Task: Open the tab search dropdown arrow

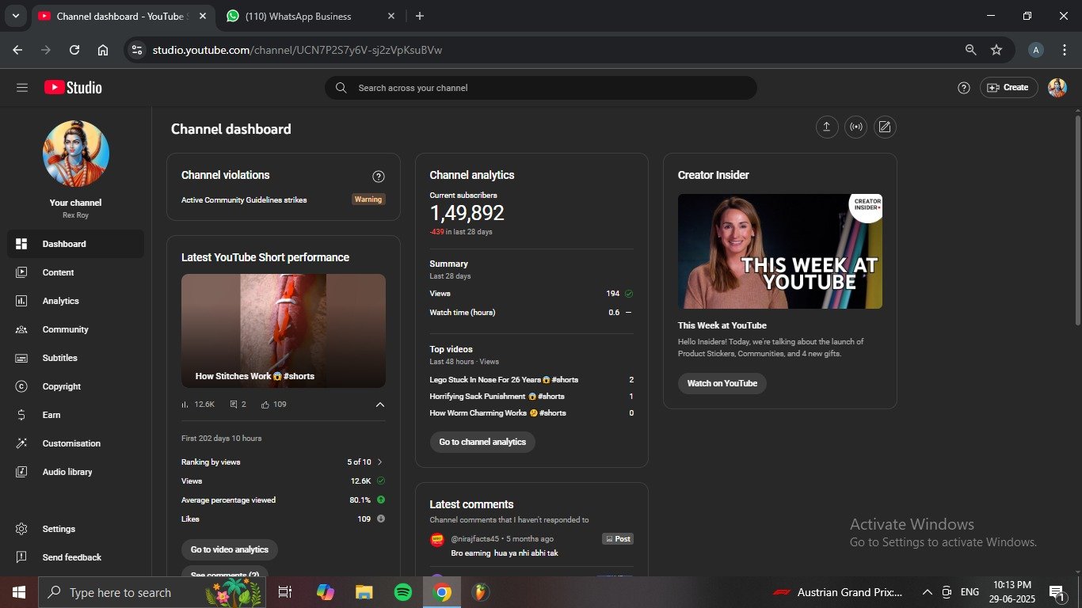Action: tap(15, 16)
